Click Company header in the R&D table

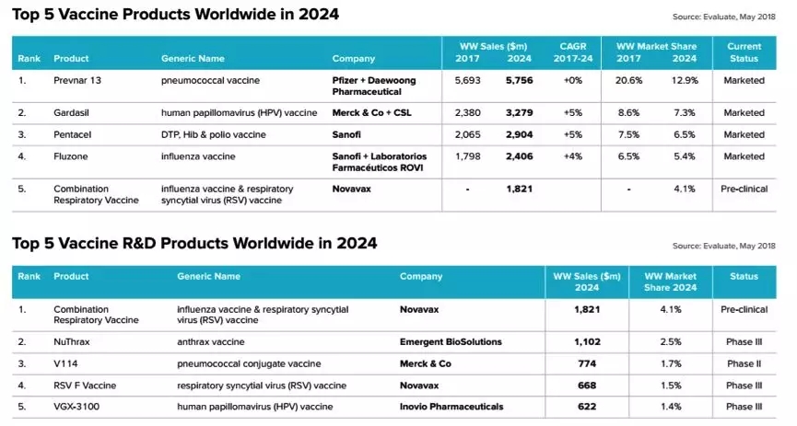421,276
